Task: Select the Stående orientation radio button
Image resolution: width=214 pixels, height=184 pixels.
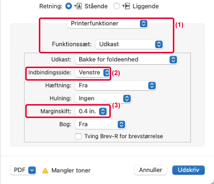Action: (x=68, y=6)
